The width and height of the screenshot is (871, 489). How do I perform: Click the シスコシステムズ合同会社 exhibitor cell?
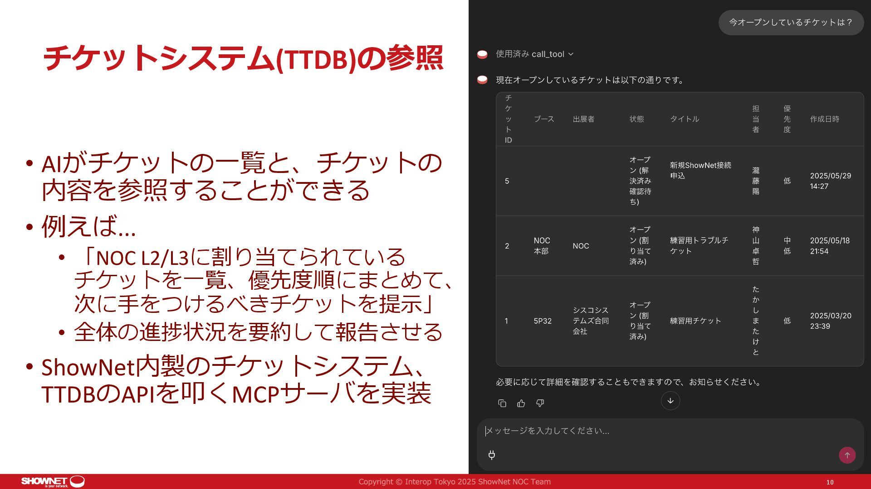pyautogui.click(x=590, y=321)
